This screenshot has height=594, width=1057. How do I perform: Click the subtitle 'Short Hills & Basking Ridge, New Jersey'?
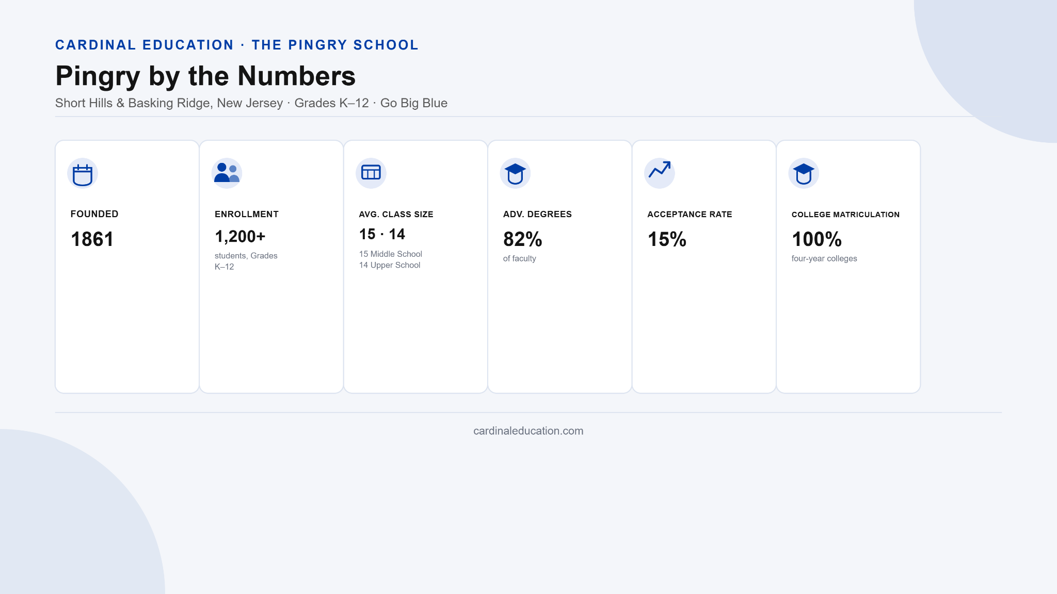(x=169, y=103)
